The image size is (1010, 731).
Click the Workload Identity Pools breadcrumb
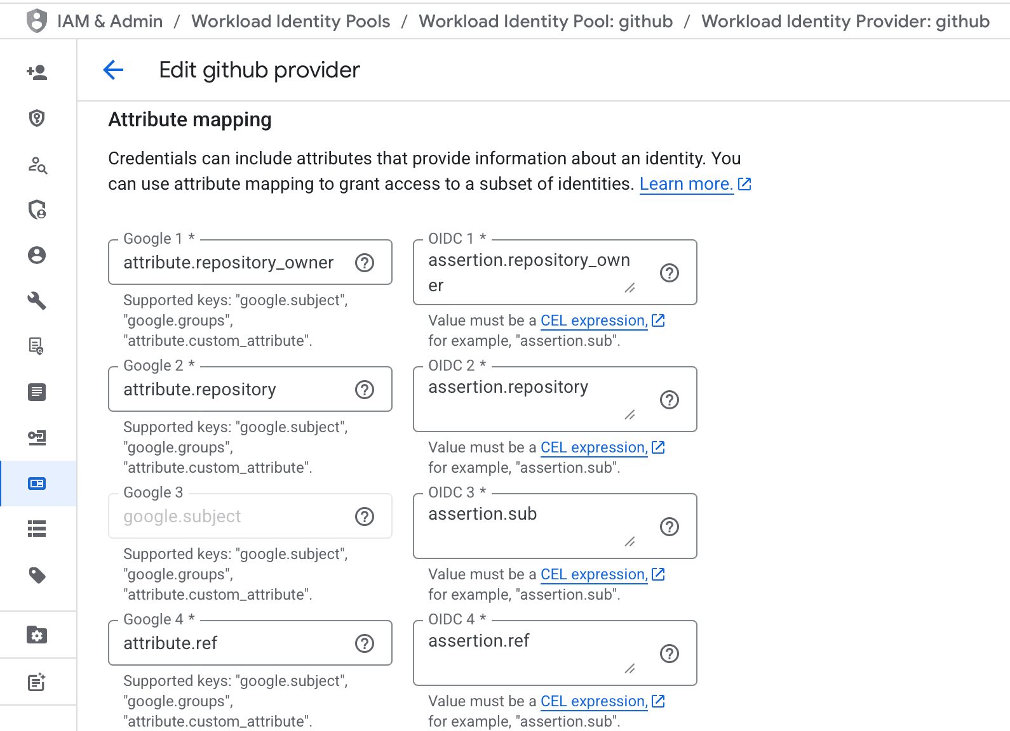coord(291,22)
